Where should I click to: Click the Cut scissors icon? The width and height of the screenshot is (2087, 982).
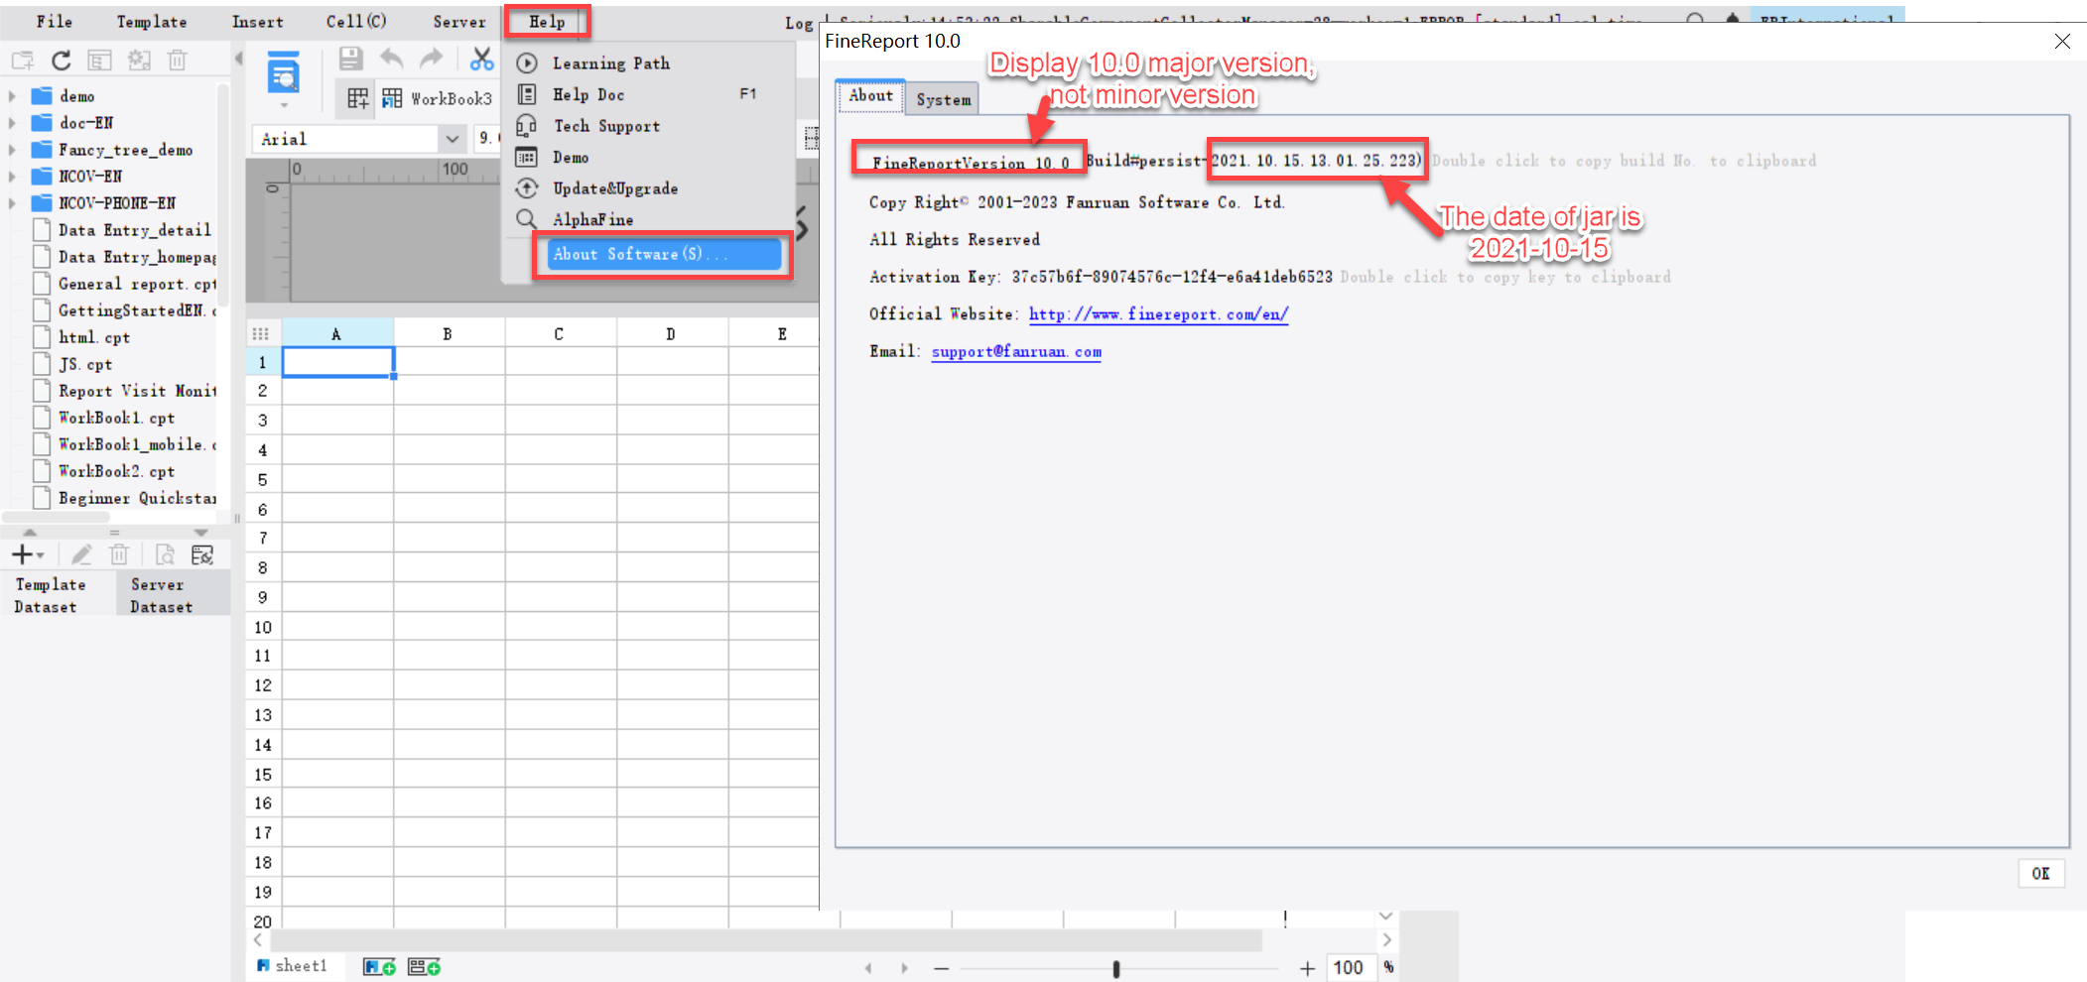click(481, 60)
